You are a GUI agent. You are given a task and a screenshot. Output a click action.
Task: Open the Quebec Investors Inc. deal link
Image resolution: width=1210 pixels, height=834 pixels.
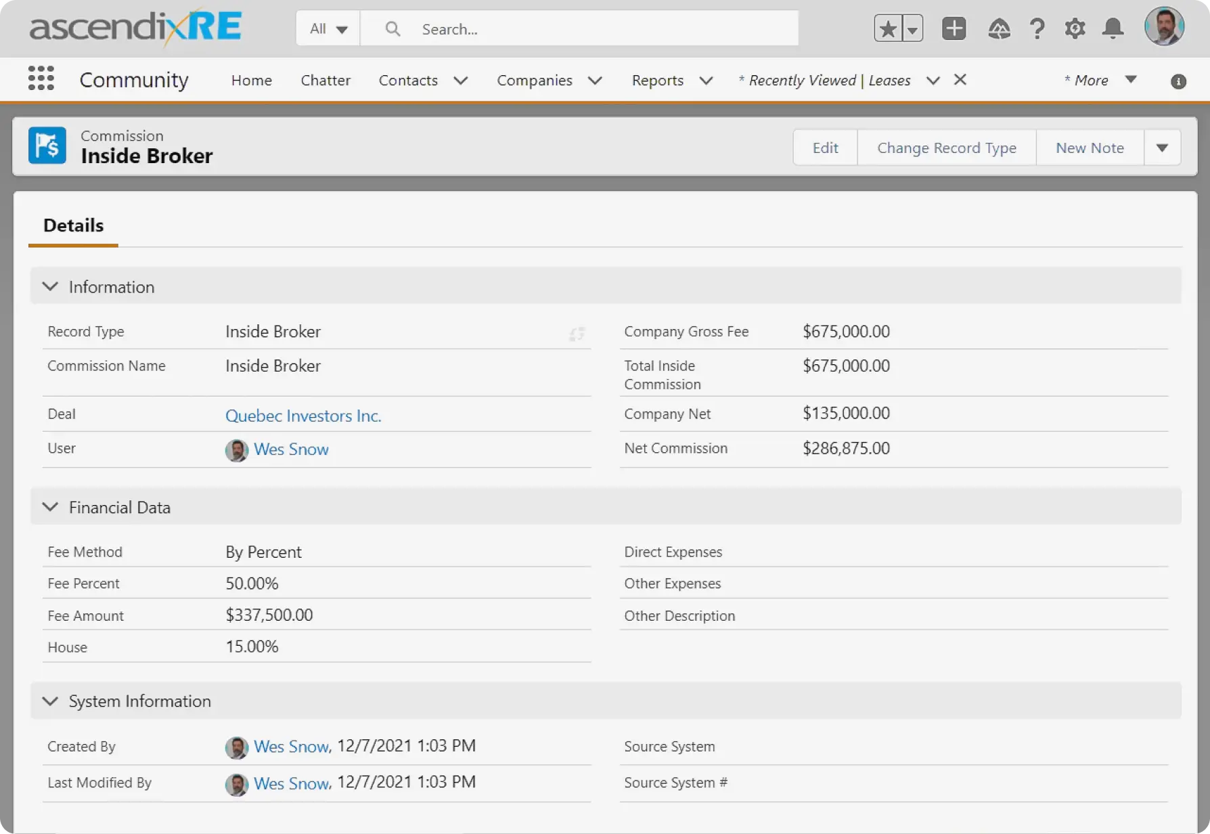(303, 416)
